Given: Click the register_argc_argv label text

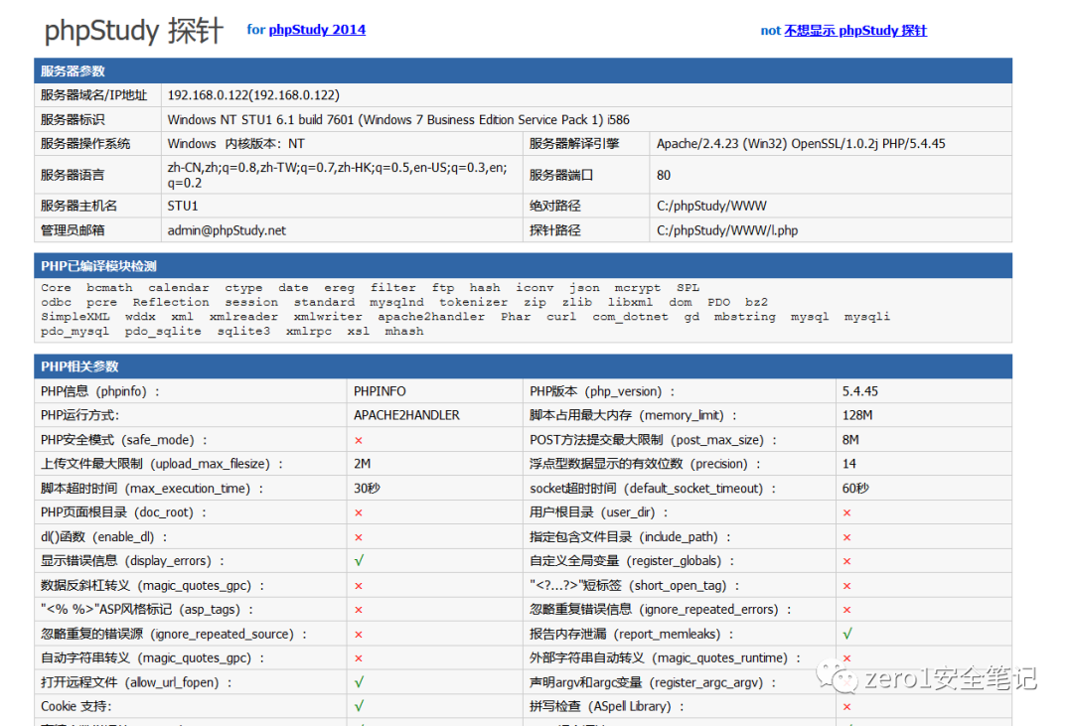Looking at the screenshot, I should tap(654, 683).
